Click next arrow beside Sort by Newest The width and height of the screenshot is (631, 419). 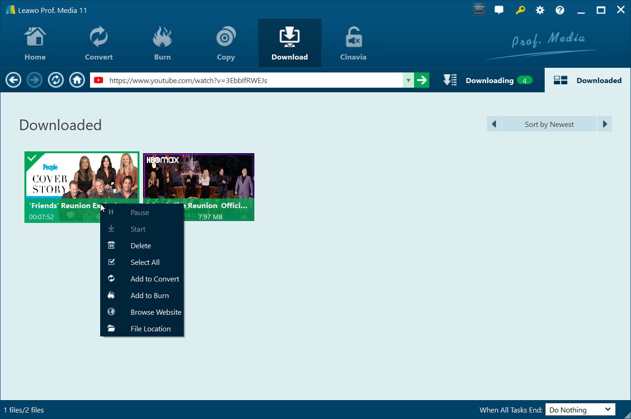605,124
